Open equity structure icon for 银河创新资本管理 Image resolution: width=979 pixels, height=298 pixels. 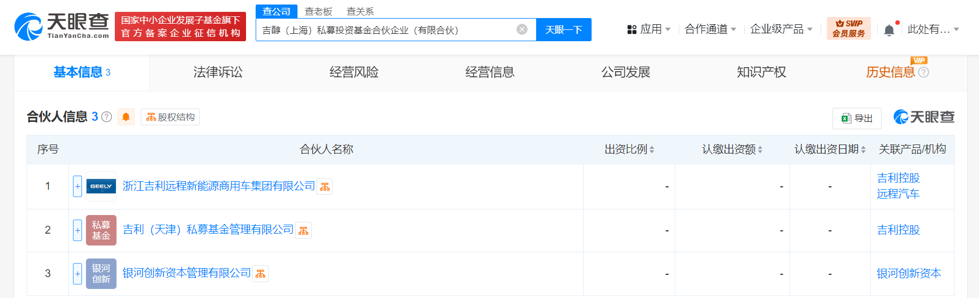(260, 274)
